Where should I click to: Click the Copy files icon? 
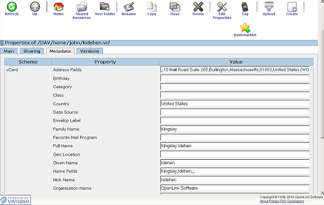tap(152, 6)
